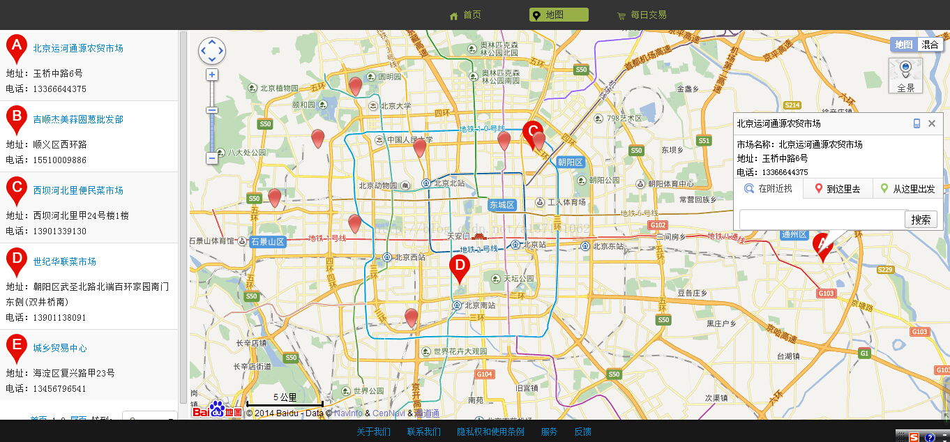Click 反馈 footer link
The image size is (950, 442).
coord(583,432)
